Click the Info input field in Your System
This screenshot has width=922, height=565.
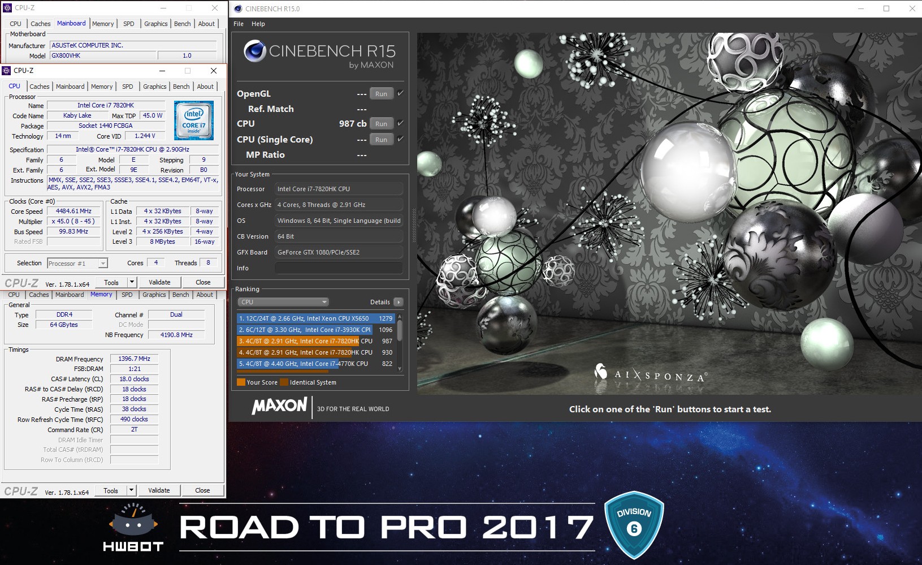[x=339, y=268]
